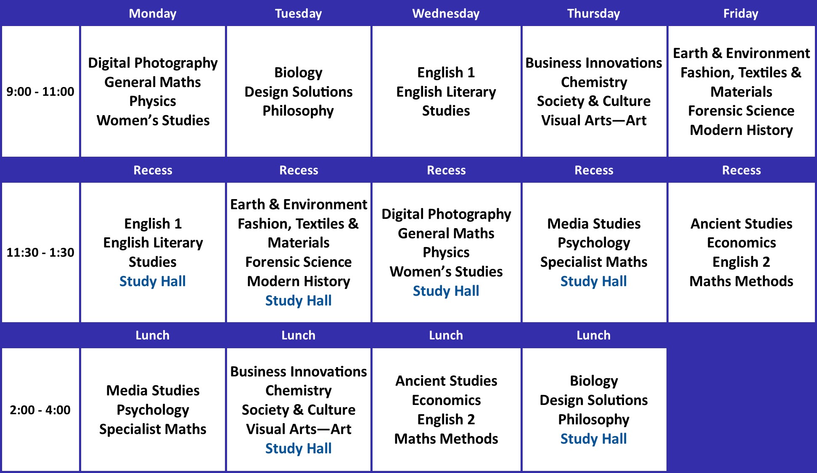
Task: Select Media Studies in Monday 2:00 session
Action: point(153,390)
